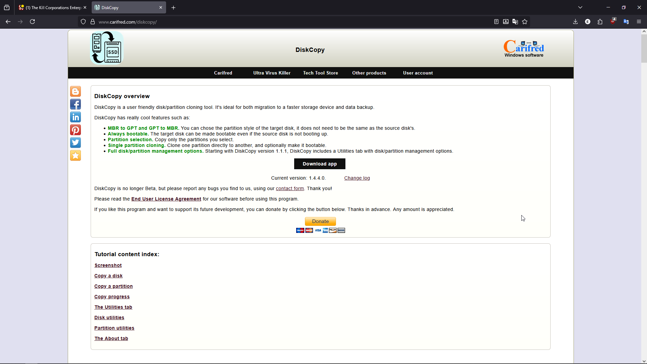Image resolution: width=647 pixels, height=364 pixels.
Task: Open the Change log link
Action: pos(357,178)
